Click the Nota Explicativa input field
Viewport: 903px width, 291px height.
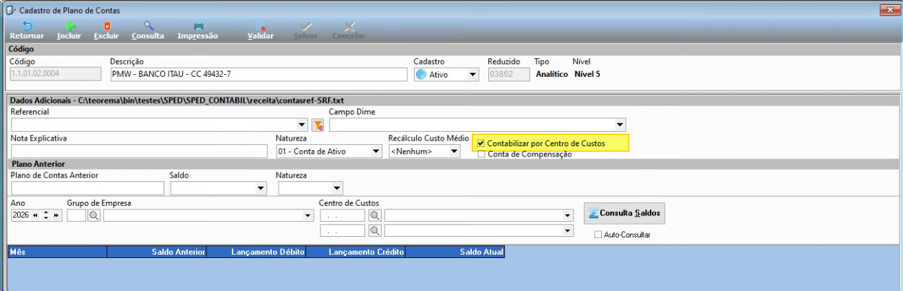click(x=139, y=151)
